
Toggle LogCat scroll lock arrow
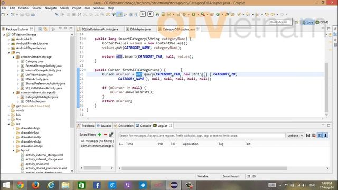325,135
